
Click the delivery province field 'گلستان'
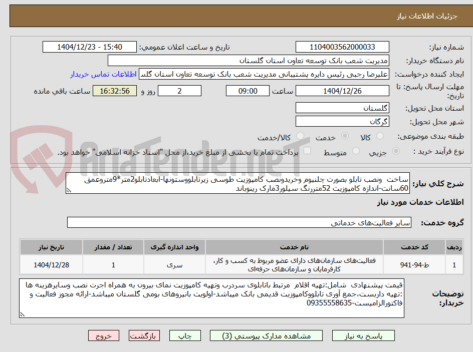342,108
